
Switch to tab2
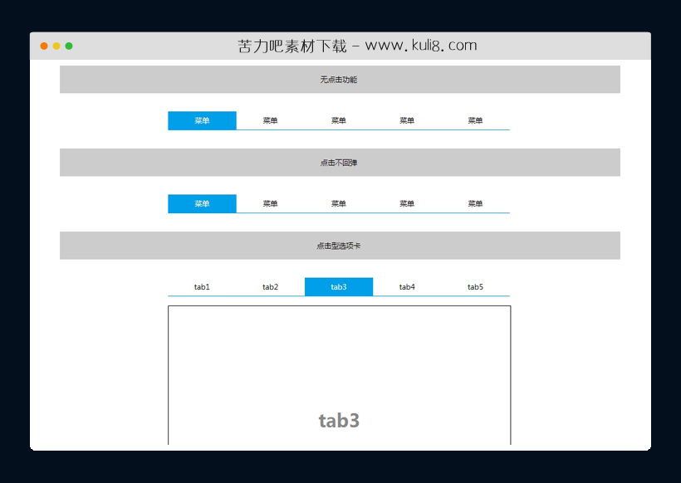point(271,286)
